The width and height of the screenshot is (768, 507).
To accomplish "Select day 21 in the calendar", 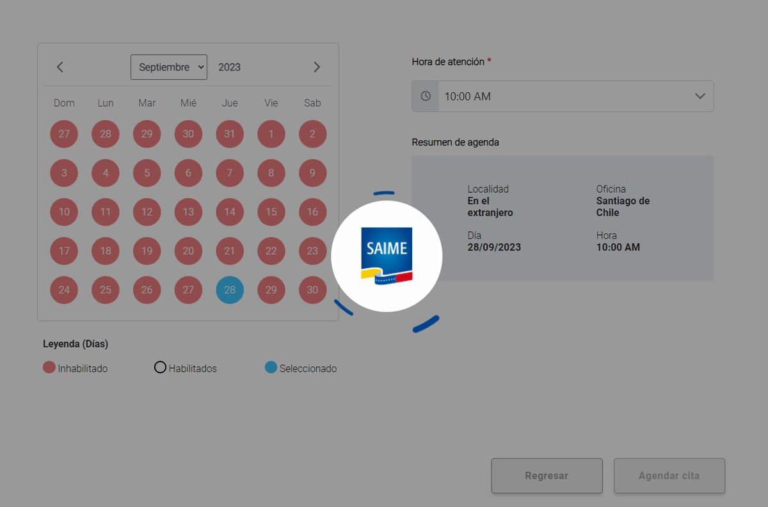I will (230, 251).
